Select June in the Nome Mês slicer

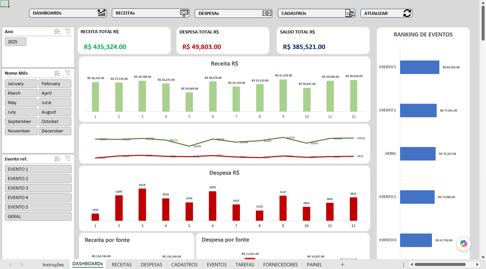click(55, 102)
